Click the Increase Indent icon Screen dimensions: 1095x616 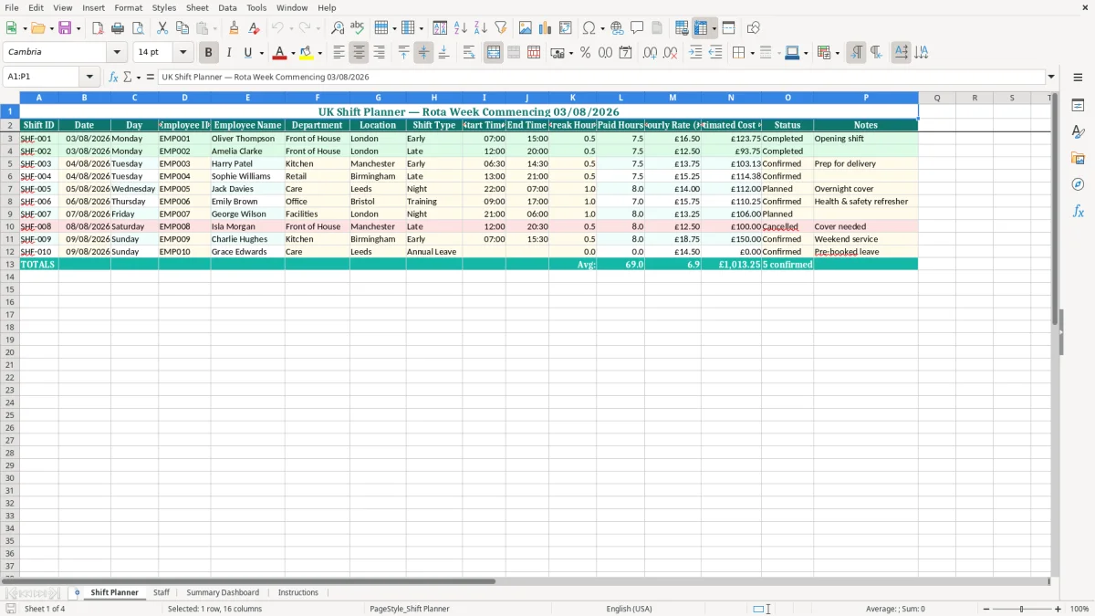(x=695, y=53)
